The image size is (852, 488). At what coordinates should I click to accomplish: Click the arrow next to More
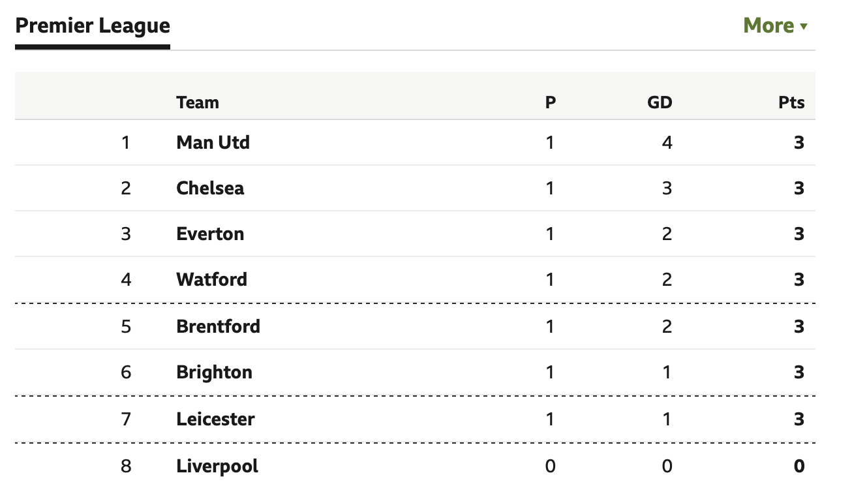coord(804,27)
